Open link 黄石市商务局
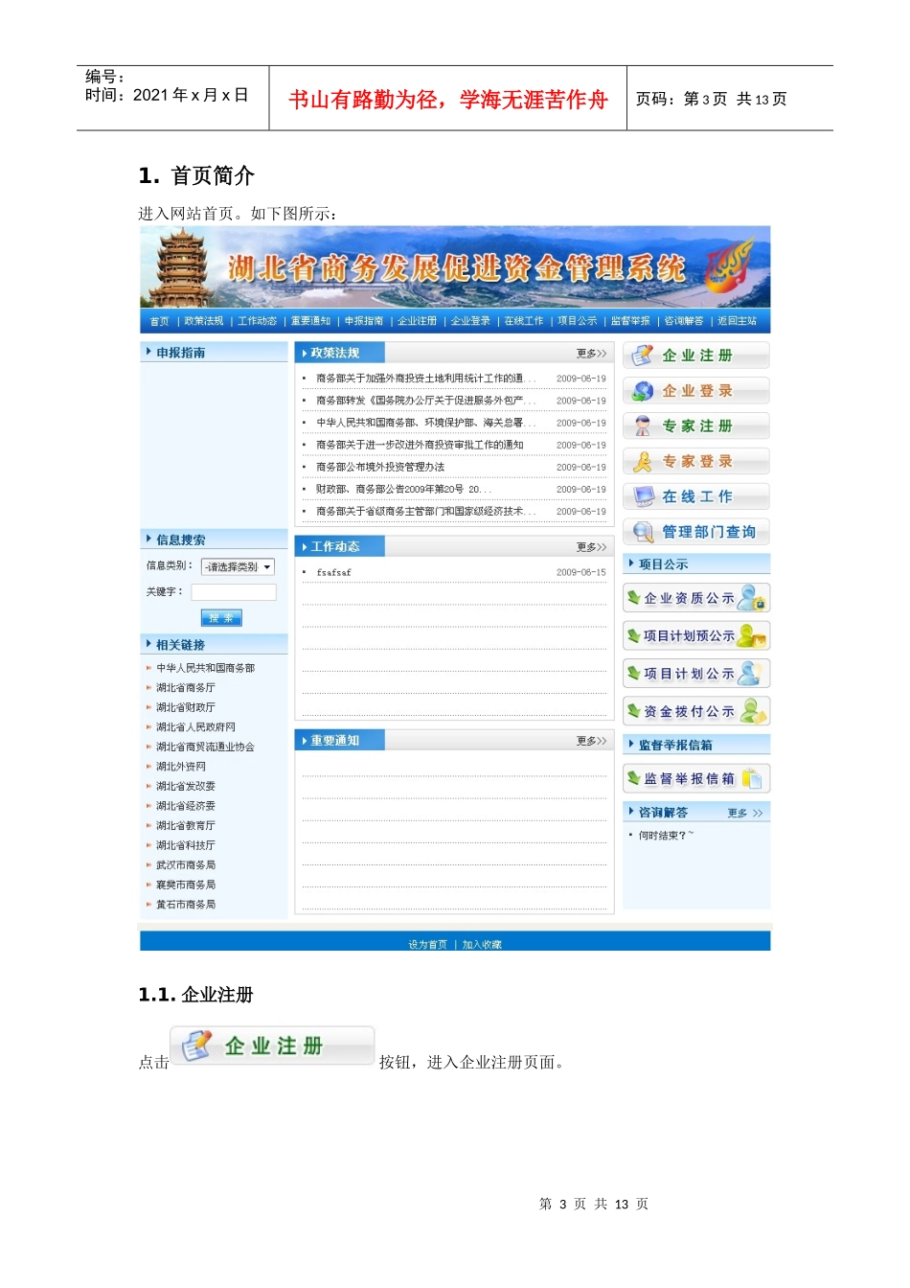The image size is (910, 1288). coord(186,905)
